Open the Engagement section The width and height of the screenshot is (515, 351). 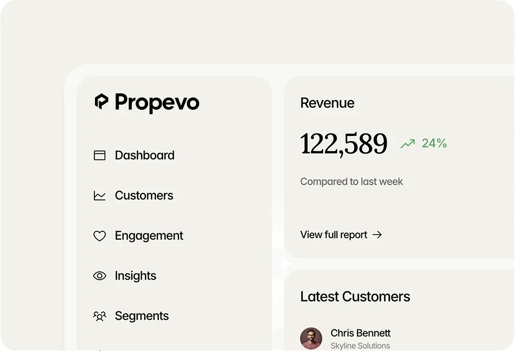(148, 236)
